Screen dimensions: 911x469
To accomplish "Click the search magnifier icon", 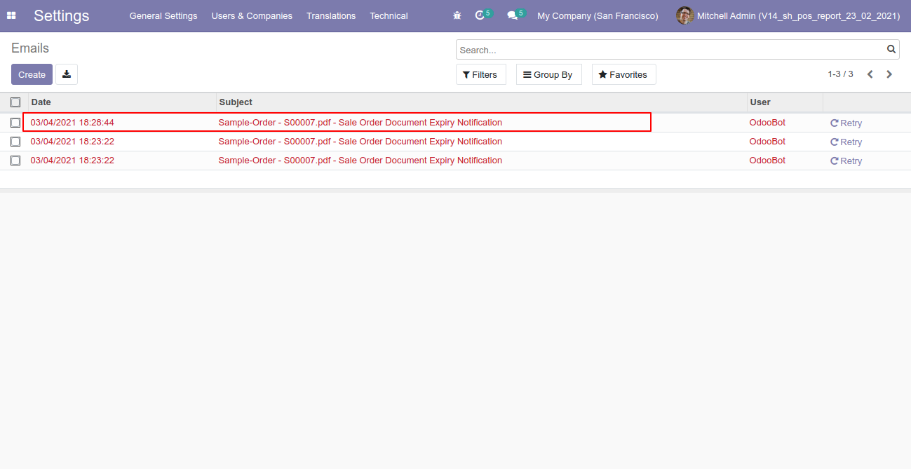I will [x=891, y=49].
